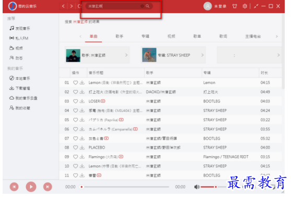Screen dimensions: 291x199
Task: Mute with the speaker icon
Action: (197, 187)
